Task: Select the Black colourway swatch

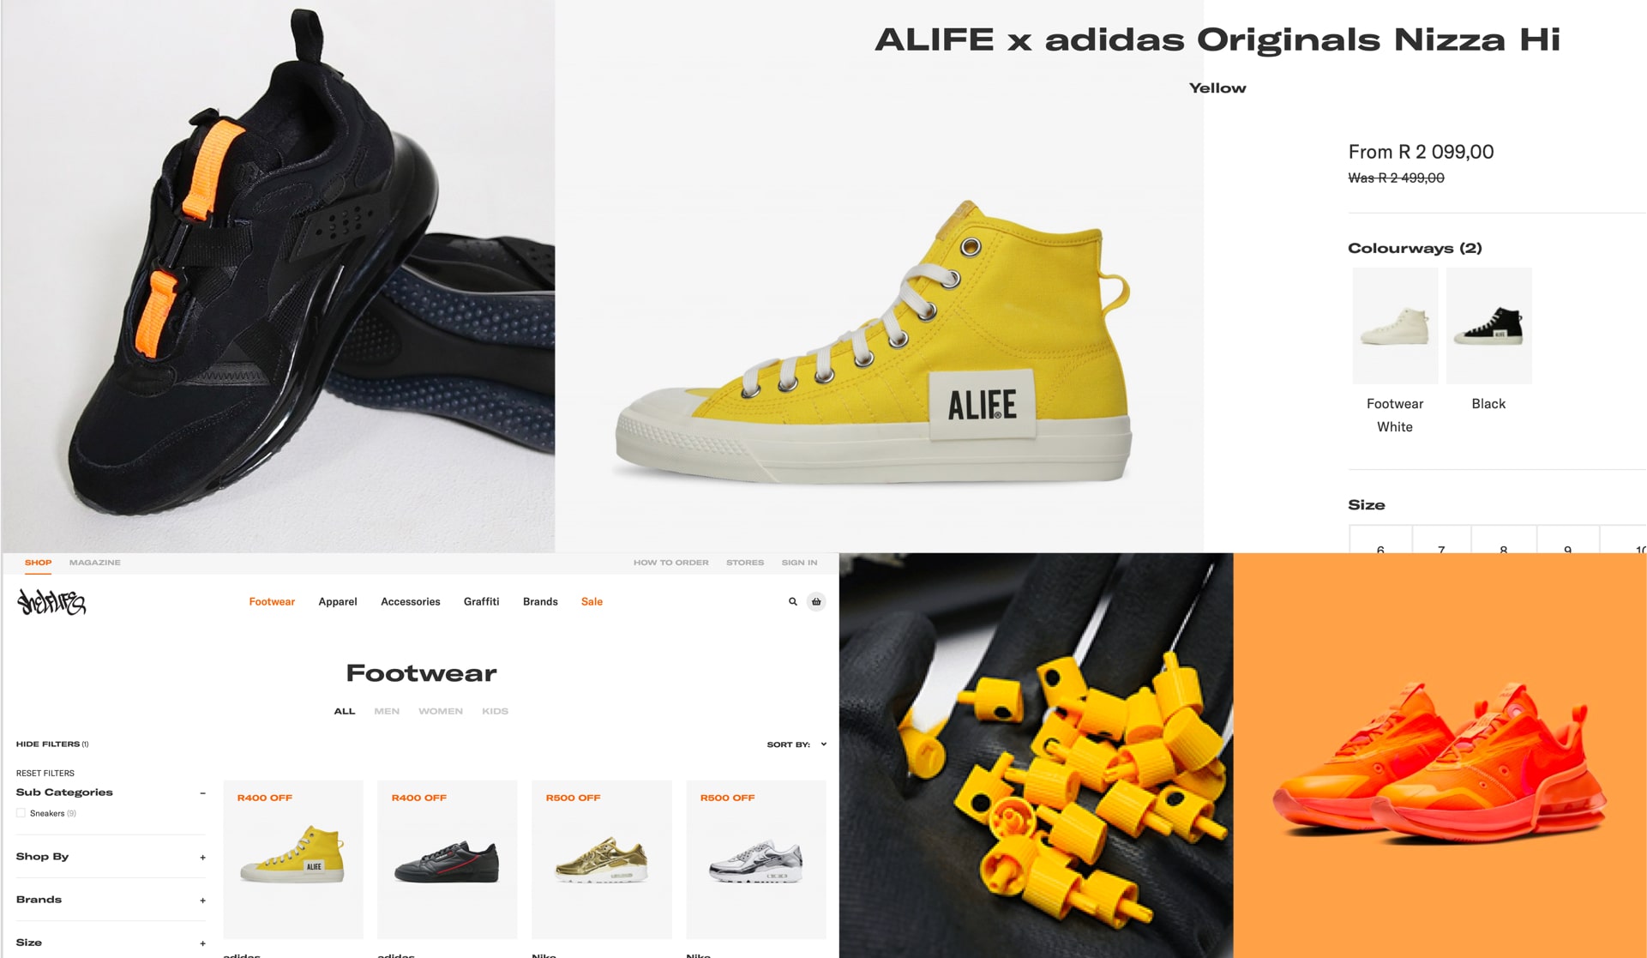Action: [1488, 326]
